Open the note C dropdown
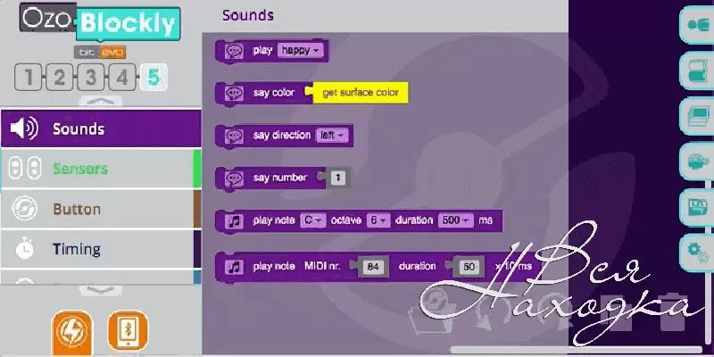The image size is (714, 357). click(x=312, y=220)
